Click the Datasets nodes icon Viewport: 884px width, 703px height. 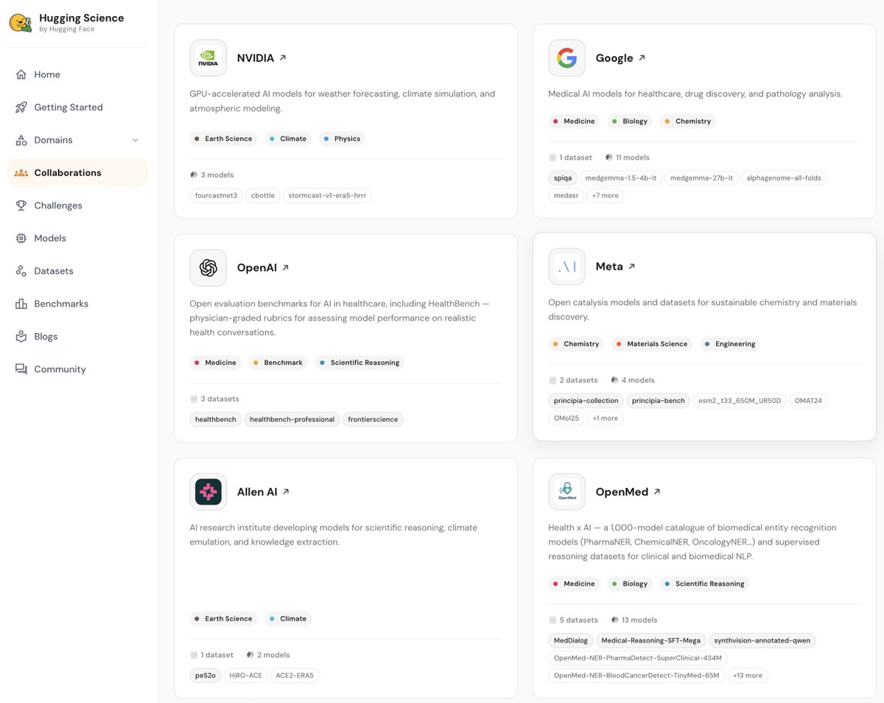click(x=21, y=271)
